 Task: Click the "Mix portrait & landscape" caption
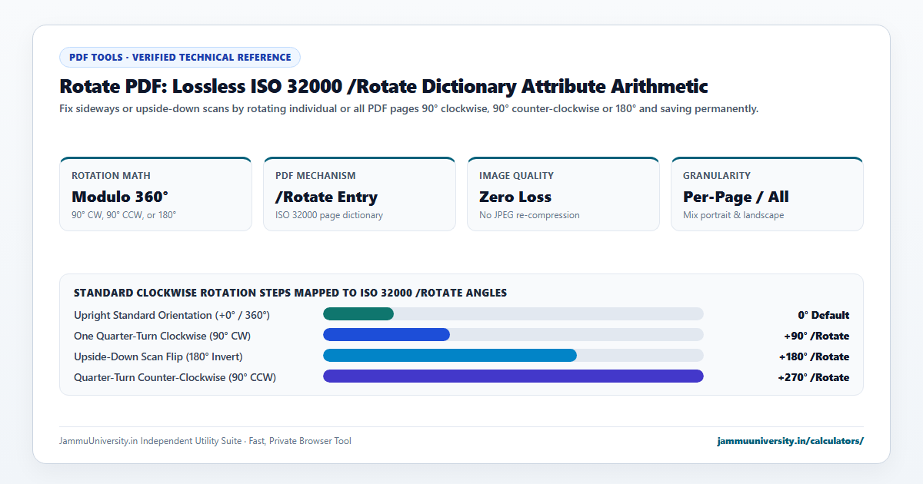coord(734,215)
